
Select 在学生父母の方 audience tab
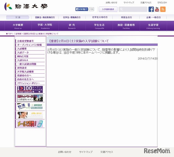tap(100, 17)
